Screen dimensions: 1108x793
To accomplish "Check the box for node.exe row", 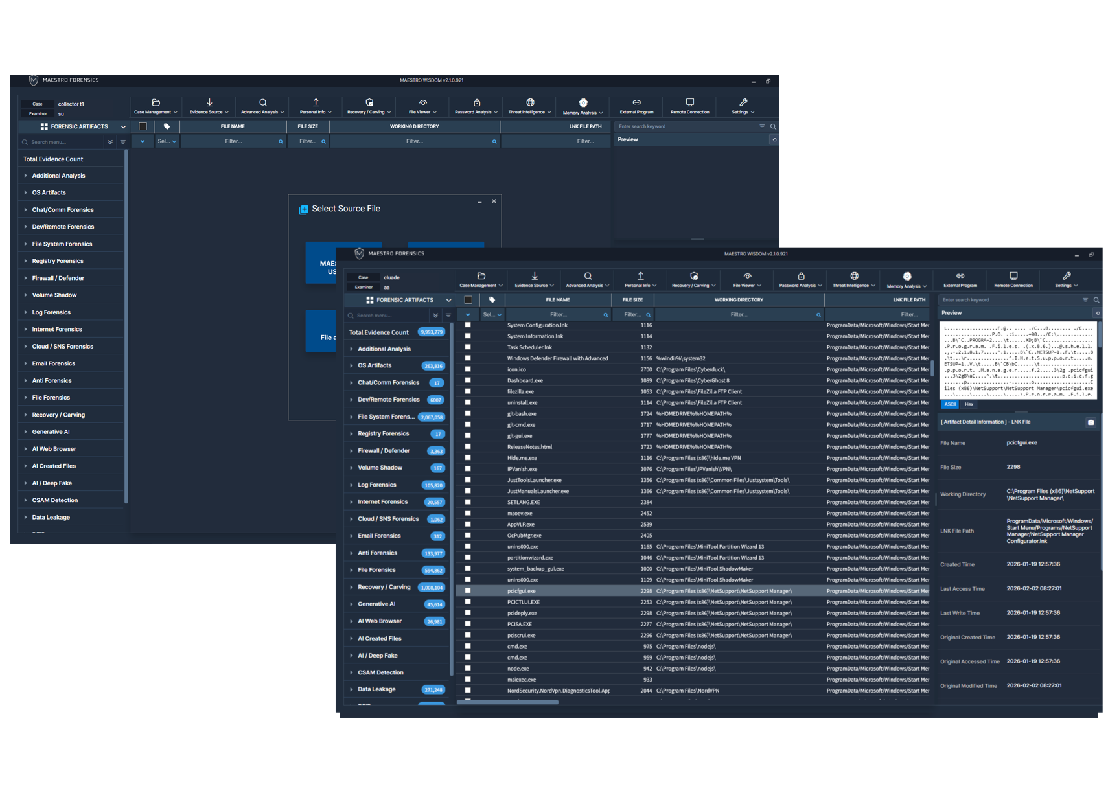I will 468,668.
